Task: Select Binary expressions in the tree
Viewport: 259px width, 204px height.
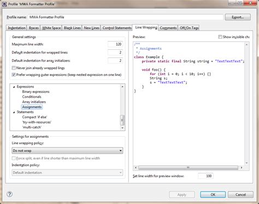Action: pyautogui.click(x=36, y=92)
